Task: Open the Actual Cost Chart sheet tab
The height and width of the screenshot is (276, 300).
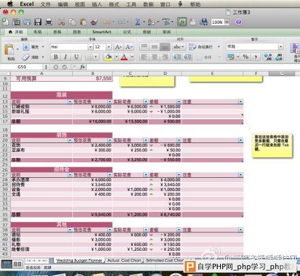Action: pyautogui.click(x=124, y=260)
